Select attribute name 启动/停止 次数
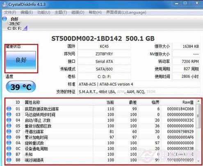Screen dimensions: 203x166 38,120
